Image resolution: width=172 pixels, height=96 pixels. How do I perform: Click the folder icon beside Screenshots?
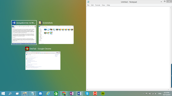click(40, 23)
